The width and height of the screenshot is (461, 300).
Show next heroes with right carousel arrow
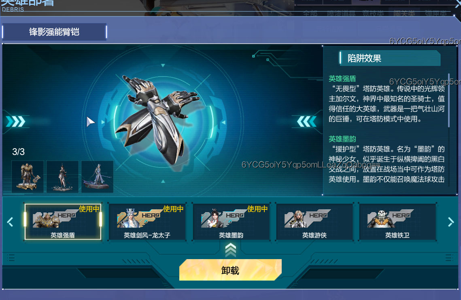tap(451, 222)
